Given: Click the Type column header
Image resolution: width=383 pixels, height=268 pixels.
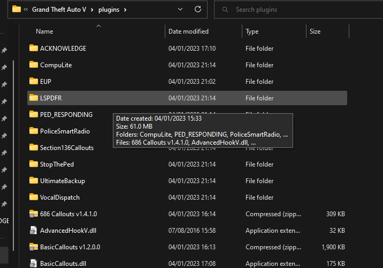Looking at the screenshot, I should tap(252, 31).
